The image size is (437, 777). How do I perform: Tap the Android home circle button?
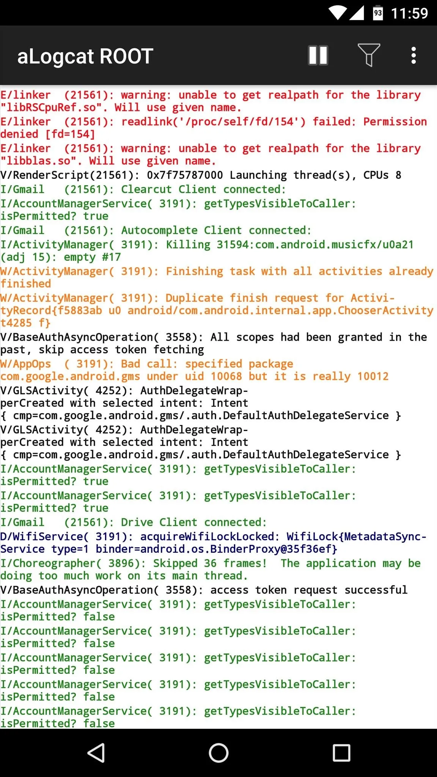point(218,753)
